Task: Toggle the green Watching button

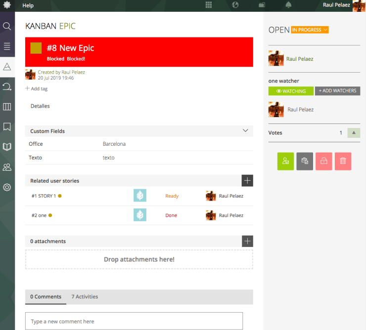Action: [x=290, y=91]
